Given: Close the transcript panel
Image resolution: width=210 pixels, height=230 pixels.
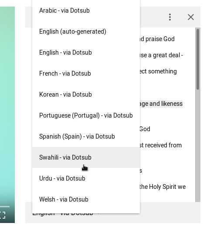Looking at the screenshot, I should pos(191,17).
